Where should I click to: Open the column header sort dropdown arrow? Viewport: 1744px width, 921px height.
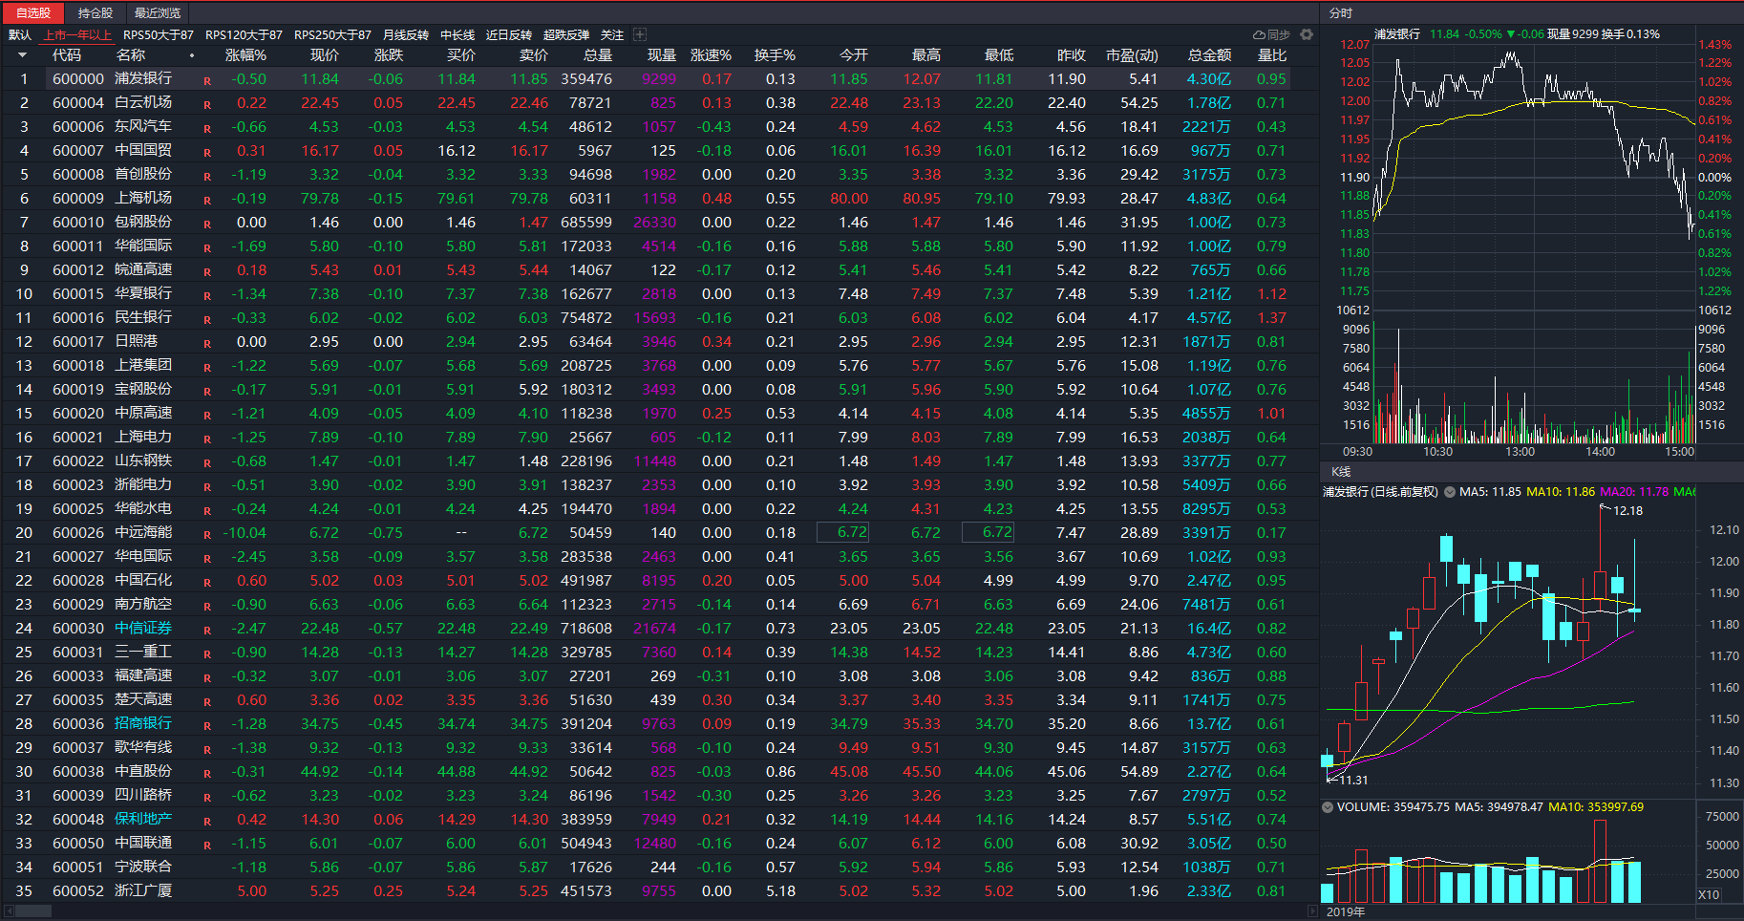(22, 55)
